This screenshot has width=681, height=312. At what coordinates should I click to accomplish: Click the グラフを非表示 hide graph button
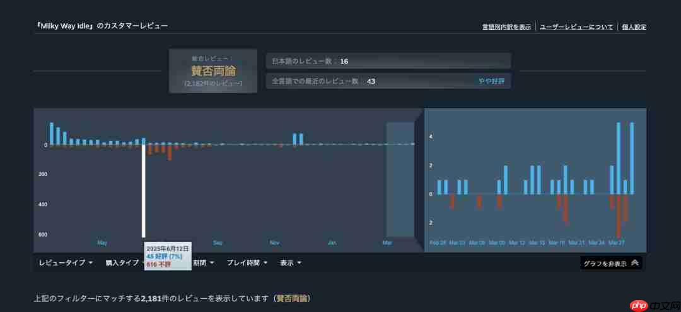pyautogui.click(x=611, y=262)
